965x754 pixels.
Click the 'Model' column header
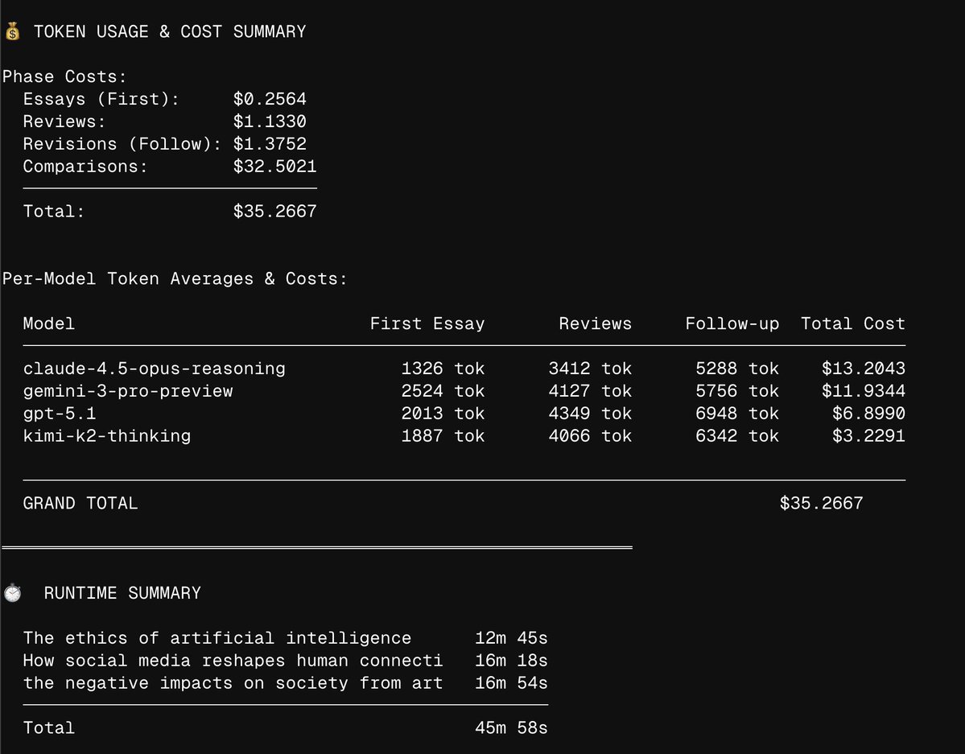[x=48, y=323]
